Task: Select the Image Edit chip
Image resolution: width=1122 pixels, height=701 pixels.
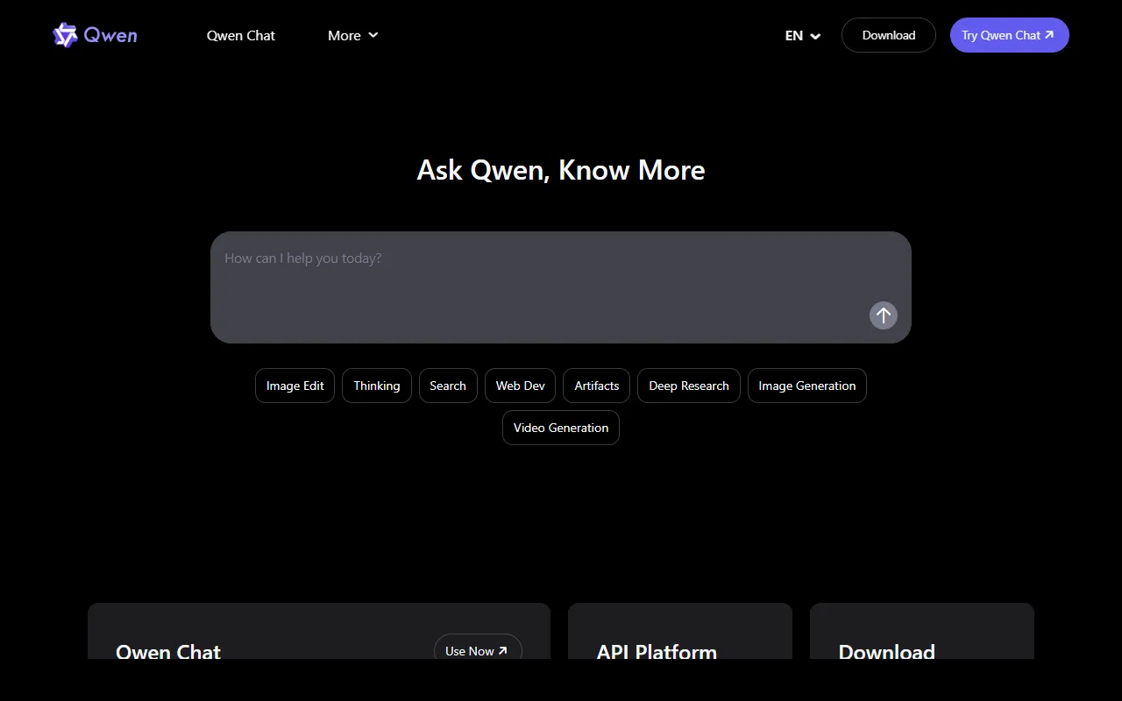Action: pyautogui.click(x=295, y=386)
